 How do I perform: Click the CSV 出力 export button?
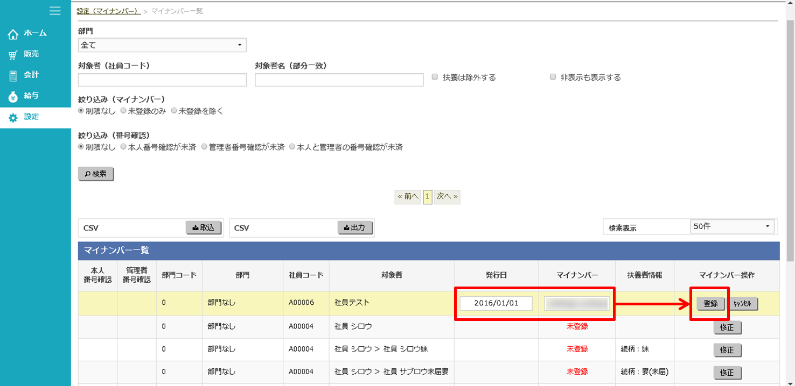click(x=355, y=228)
